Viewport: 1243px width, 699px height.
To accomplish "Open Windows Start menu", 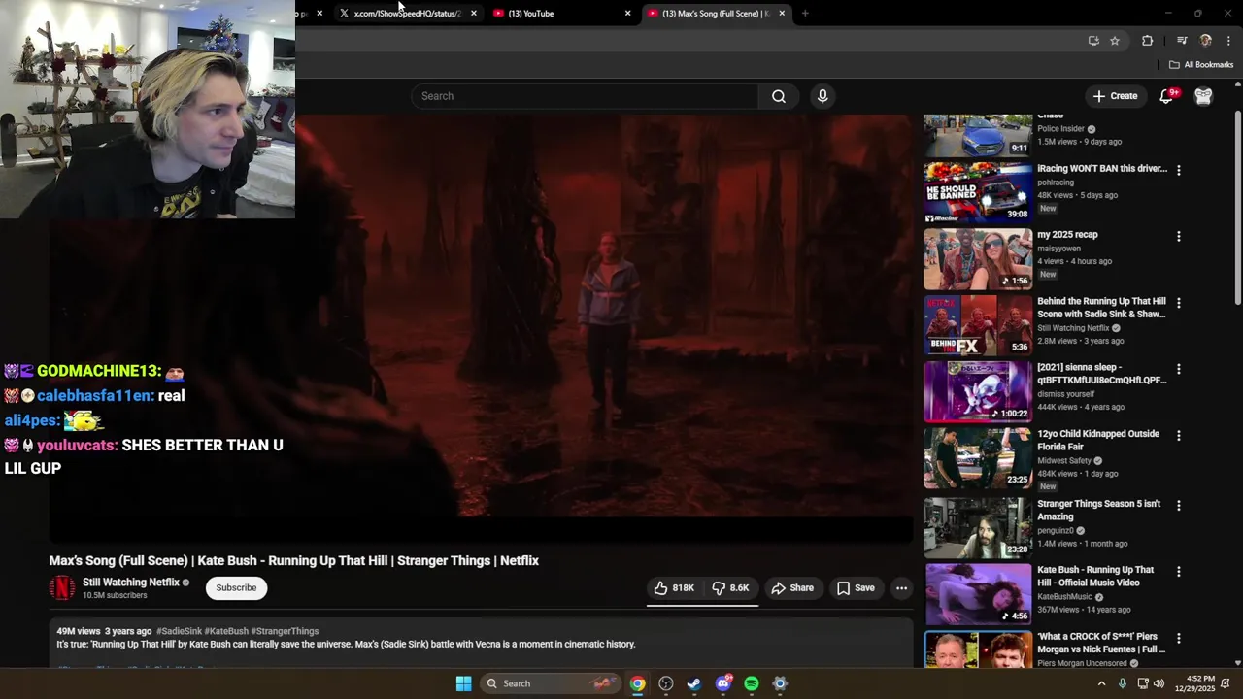I will point(463,683).
